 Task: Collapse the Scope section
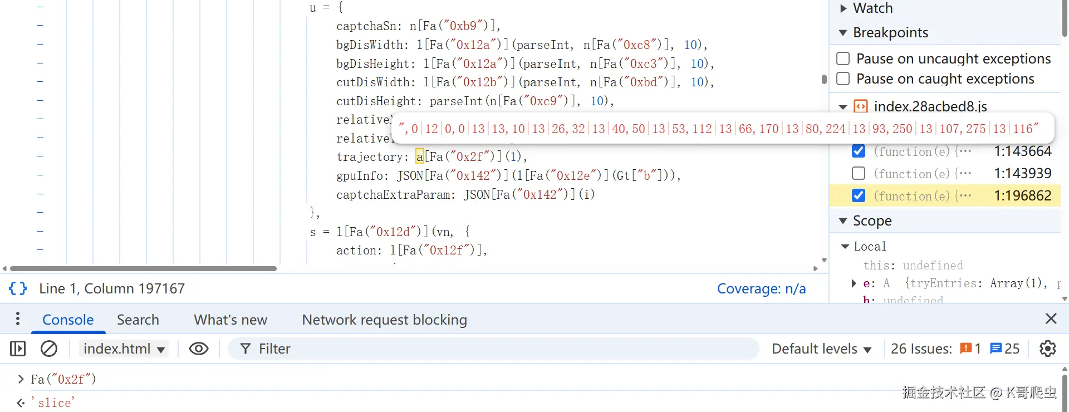pyautogui.click(x=844, y=221)
